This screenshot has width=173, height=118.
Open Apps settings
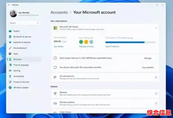[x=24, y=54]
